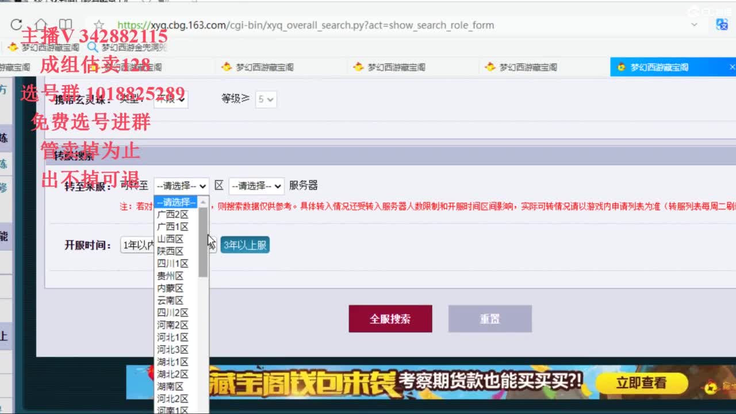Click the browser reload icon
The height and width of the screenshot is (414, 736).
pyautogui.click(x=16, y=25)
